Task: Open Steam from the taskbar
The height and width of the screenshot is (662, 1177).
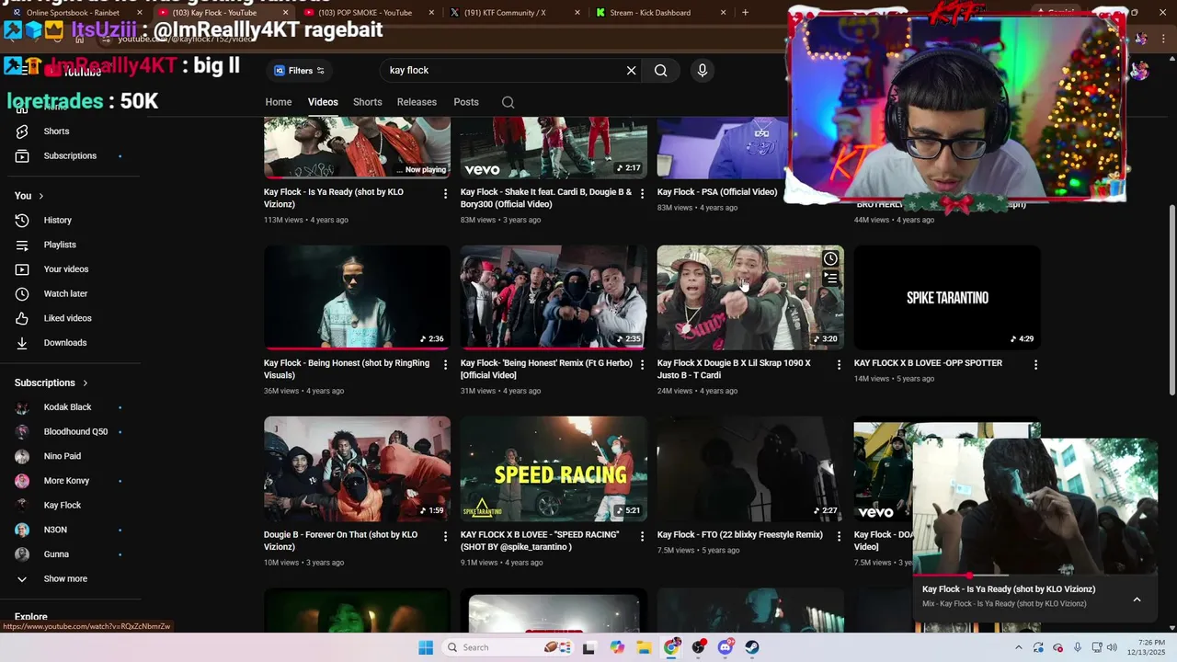Action: (x=752, y=647)
